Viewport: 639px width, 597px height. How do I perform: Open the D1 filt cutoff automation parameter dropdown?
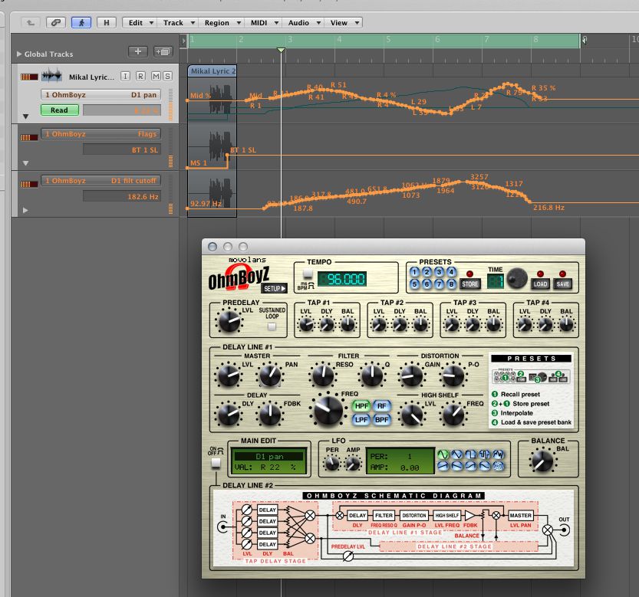tap(100, 180)
